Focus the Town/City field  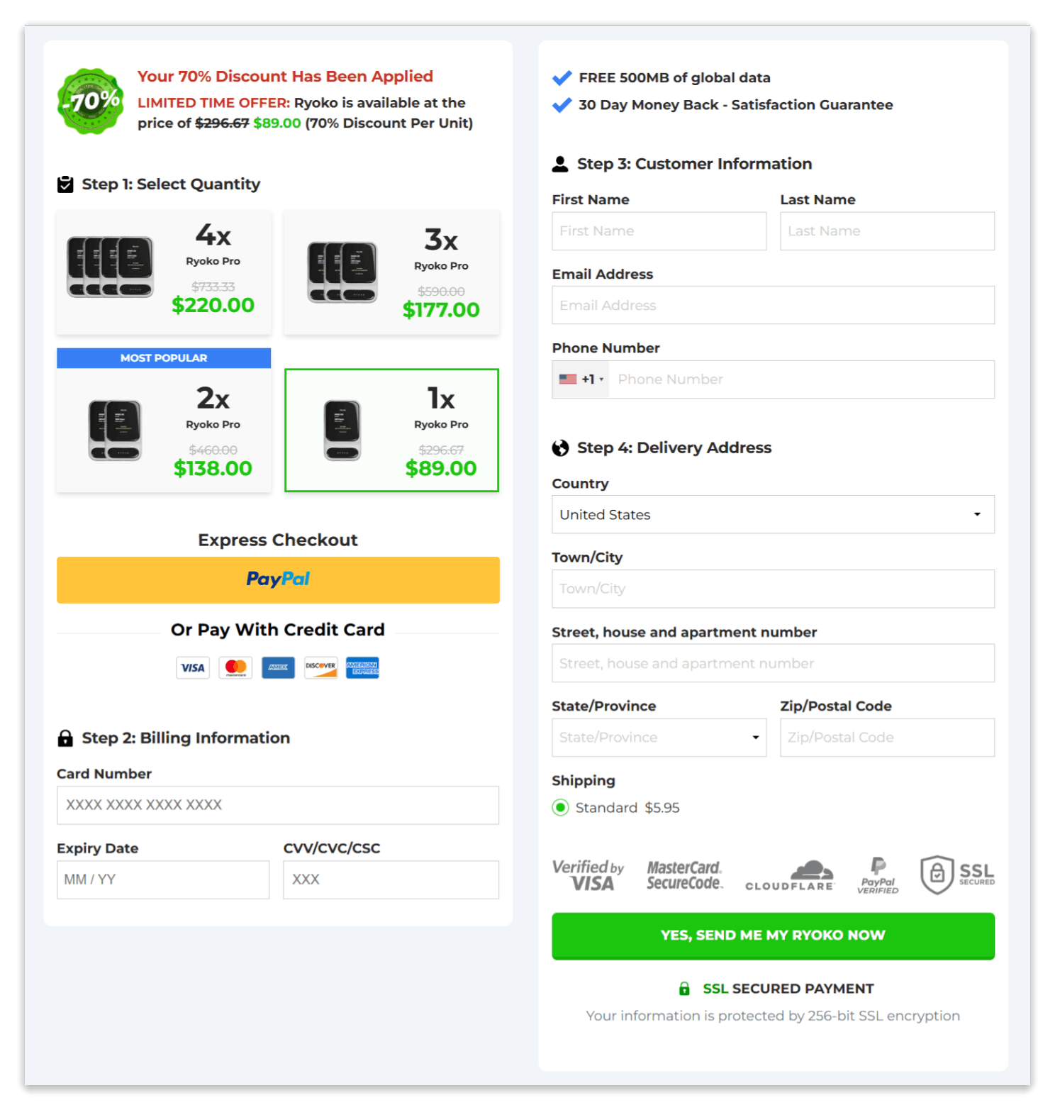(773, 589)
